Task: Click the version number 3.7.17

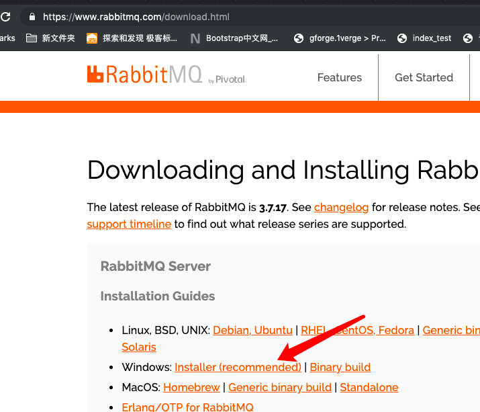Action: click(273, 208)
